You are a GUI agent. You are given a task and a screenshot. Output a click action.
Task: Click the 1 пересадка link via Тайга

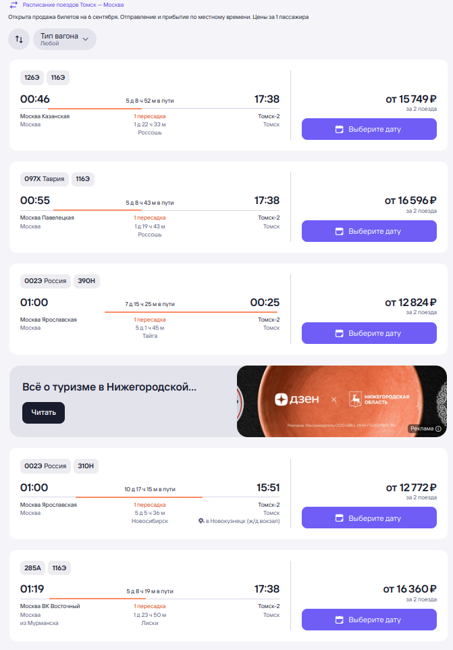point(149,320)
